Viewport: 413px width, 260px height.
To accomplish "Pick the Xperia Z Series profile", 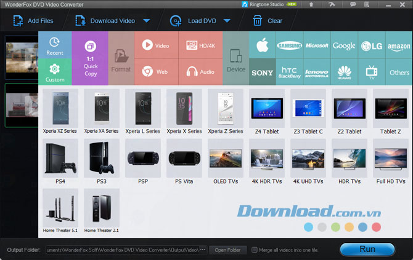I will point(226,112).
